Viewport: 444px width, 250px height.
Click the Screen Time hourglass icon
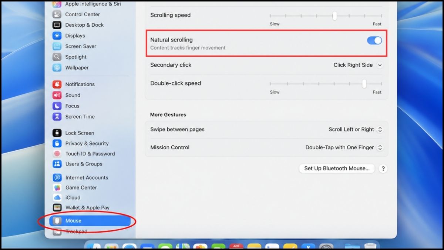(x=57, y=117)
